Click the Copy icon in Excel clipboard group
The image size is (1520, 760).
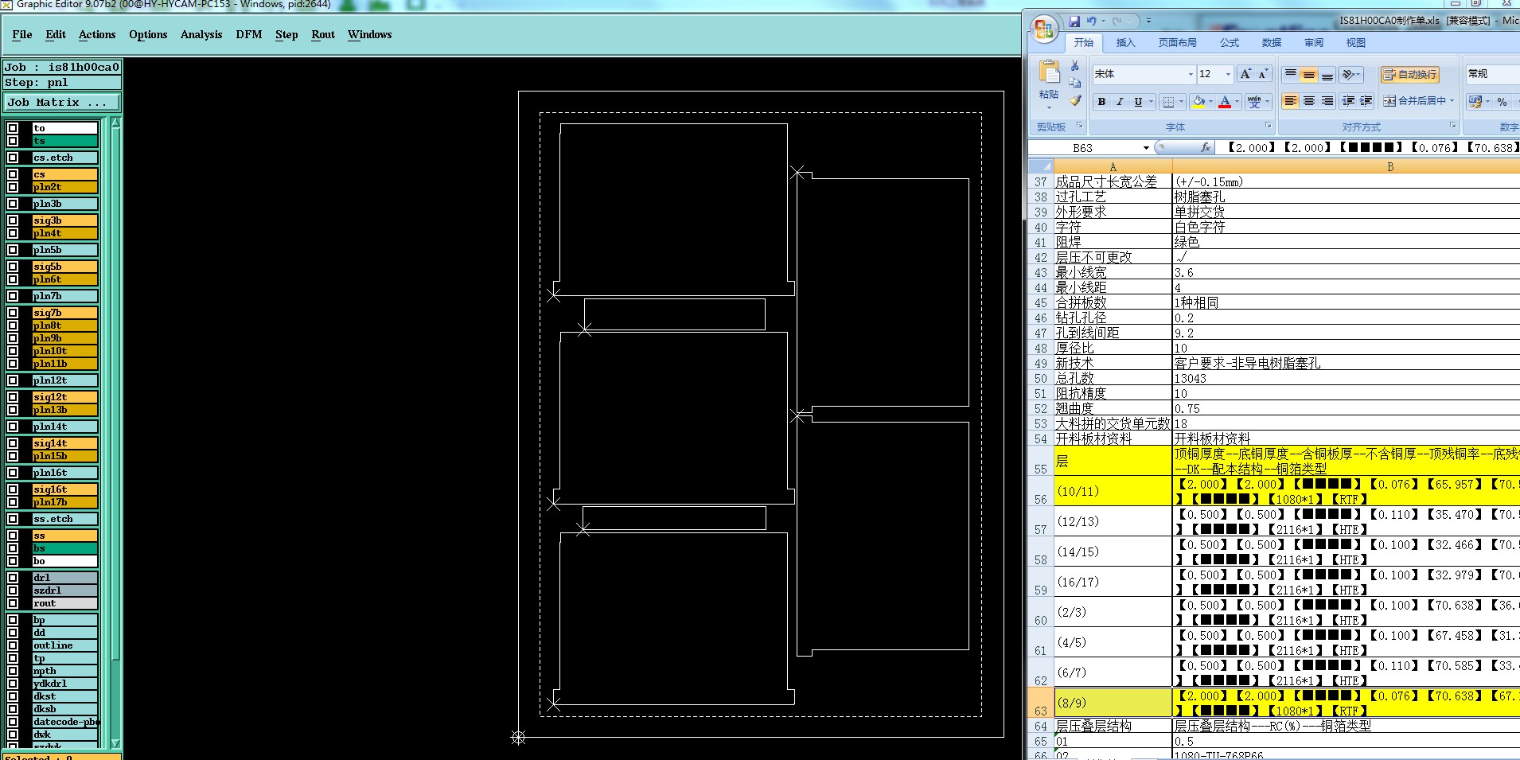1074,83
